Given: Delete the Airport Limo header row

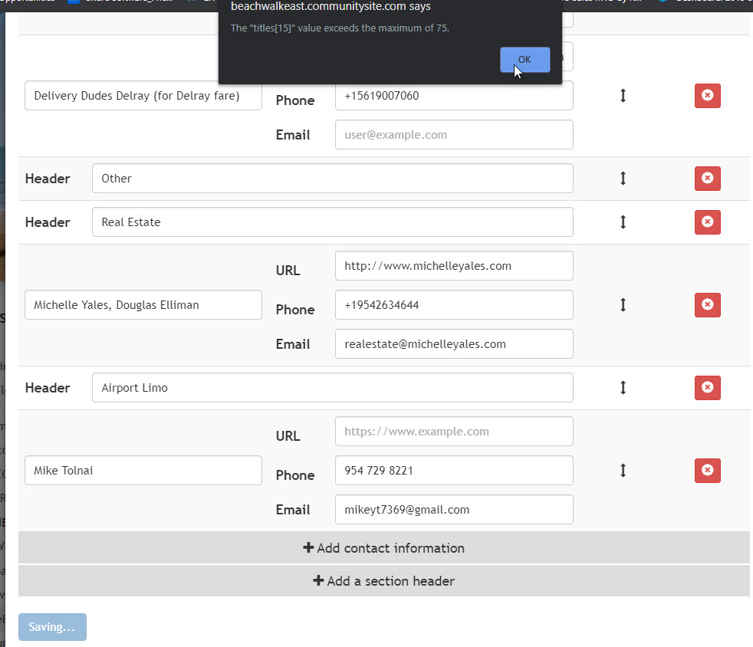Looking at the screenshot, I should (x=708, y=388).
